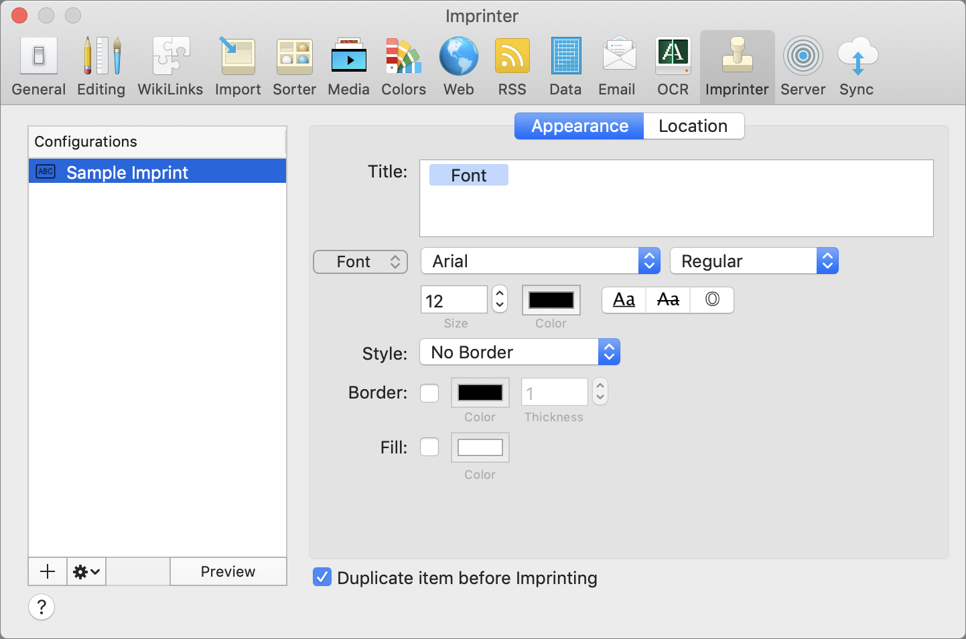966x639 pixels.
Task: Open the Server preferences pane
Action: point(803,67)
